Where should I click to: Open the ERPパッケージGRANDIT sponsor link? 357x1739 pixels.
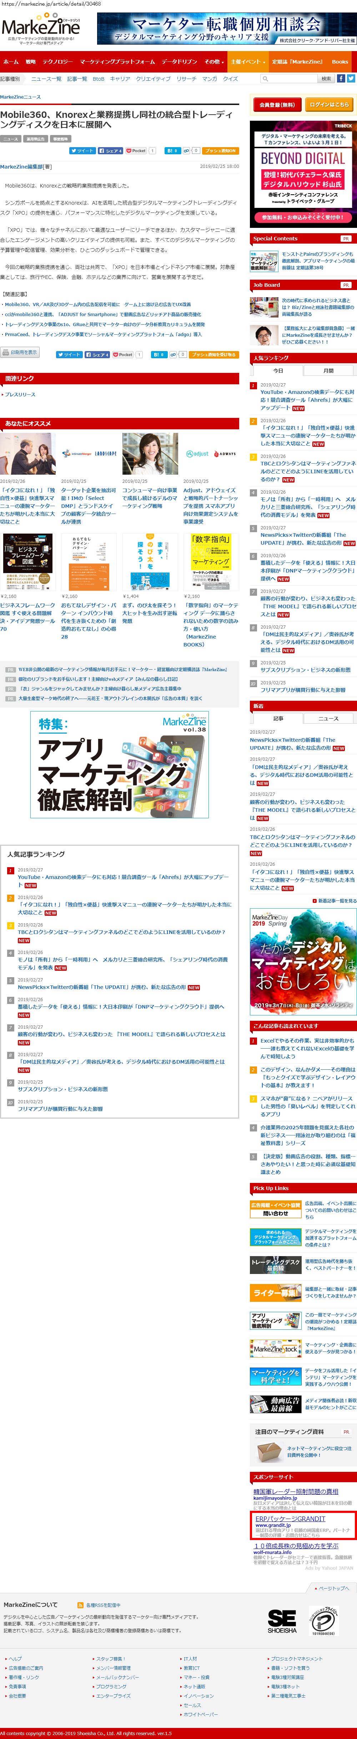290,1518
